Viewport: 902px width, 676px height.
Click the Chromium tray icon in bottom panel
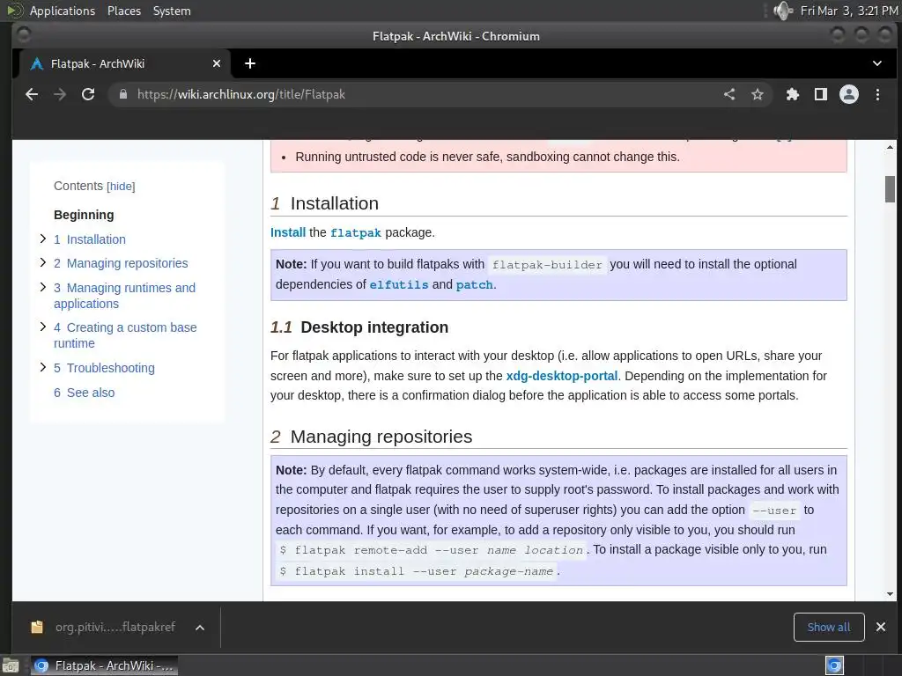(834, 665)
